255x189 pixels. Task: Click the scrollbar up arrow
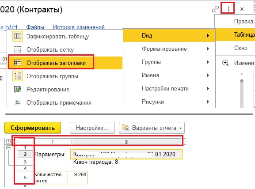click(242, 74)
